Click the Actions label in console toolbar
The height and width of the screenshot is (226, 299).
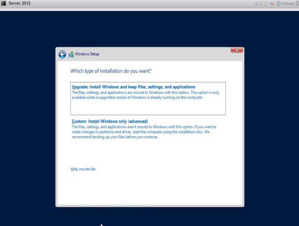(288, 3)
